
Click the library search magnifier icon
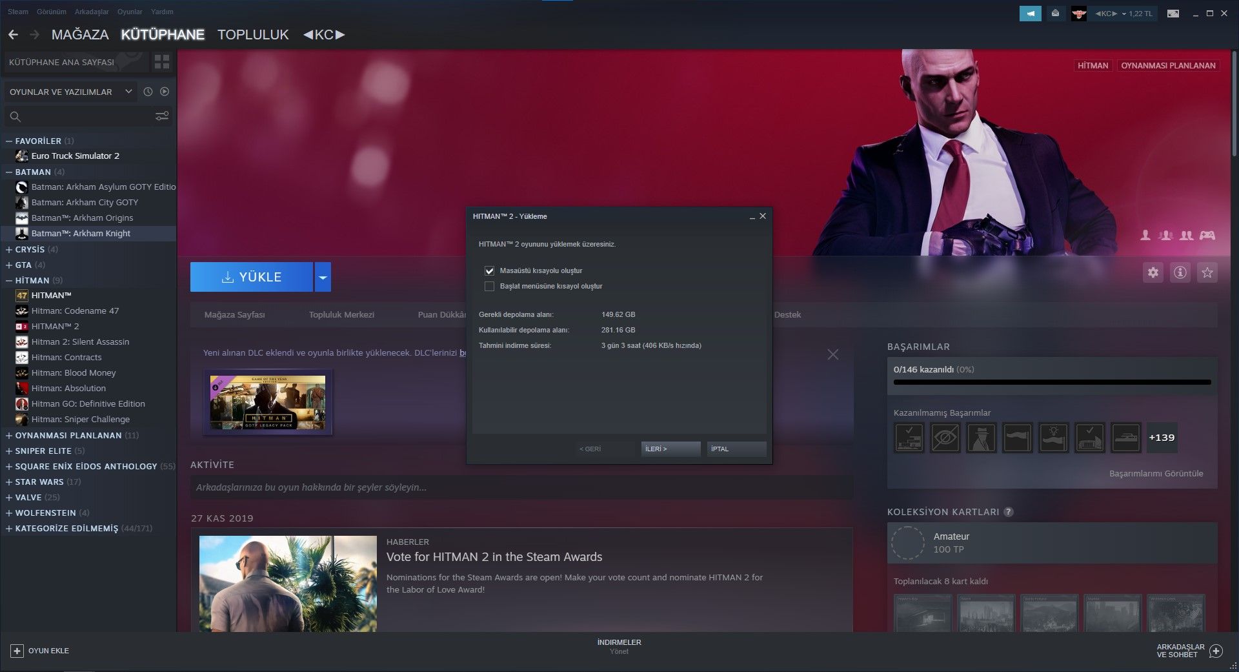tap(15, 117)
